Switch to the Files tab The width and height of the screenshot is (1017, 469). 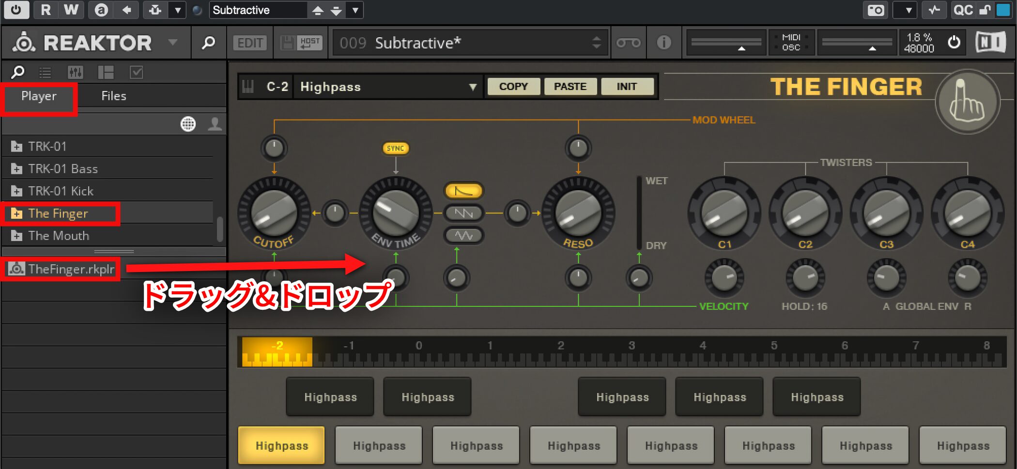click(114, 96)
